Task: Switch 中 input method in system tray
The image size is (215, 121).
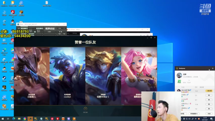Action: point(196,119)
